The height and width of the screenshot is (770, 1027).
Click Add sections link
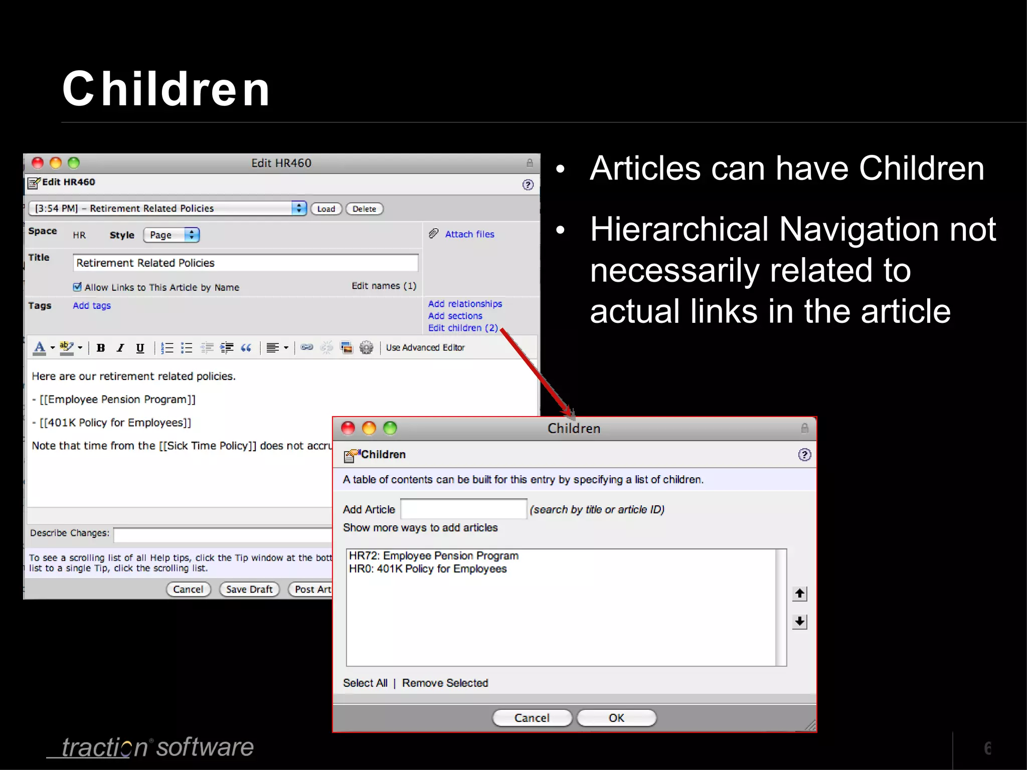point(455,316)
